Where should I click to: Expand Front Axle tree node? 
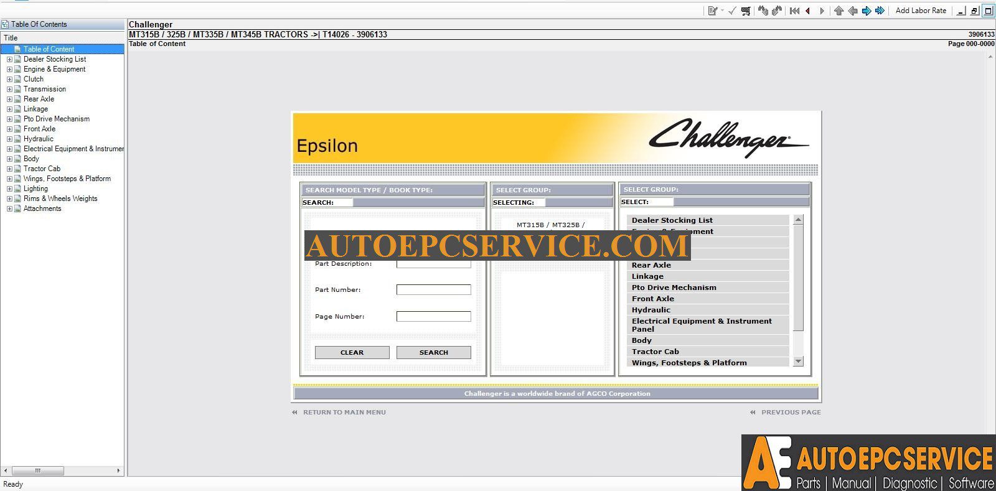(x=9, y=129)
